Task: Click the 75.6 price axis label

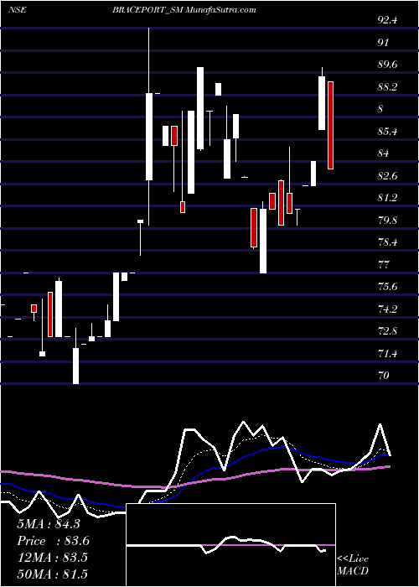Action: click(387, 287)
